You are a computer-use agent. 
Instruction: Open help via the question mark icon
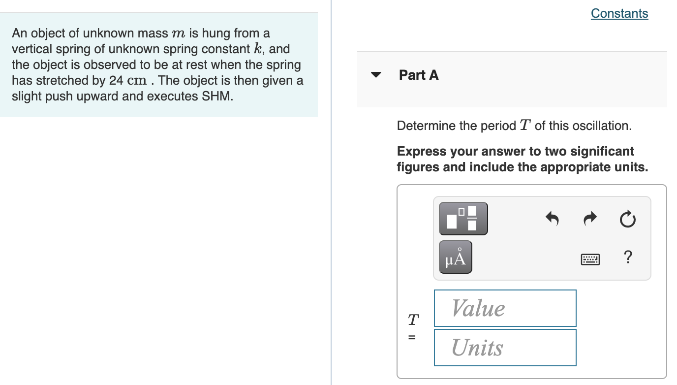click(x=628, y=257)
